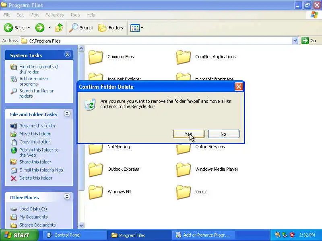Open the Favorites menu
The image size is (322, 241).
click(x=55, y=15)
